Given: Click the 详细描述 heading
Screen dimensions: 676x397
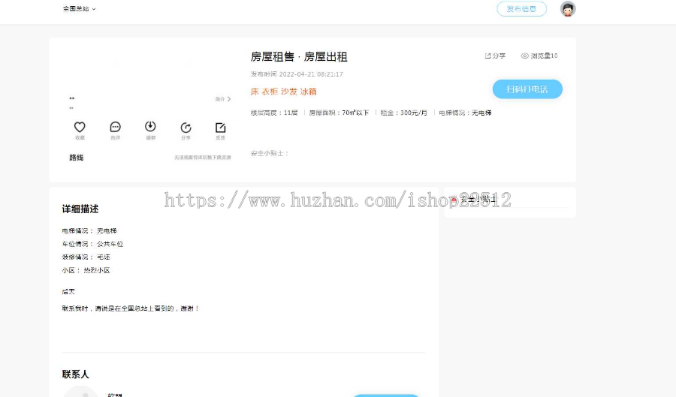Looking at the screenshot, I should tap(80, 209).
